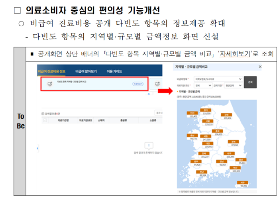This screenshot has height=202, width=279.
Task: Click the 지역별·규모별 금액 section heading
Action: (189, 92)
